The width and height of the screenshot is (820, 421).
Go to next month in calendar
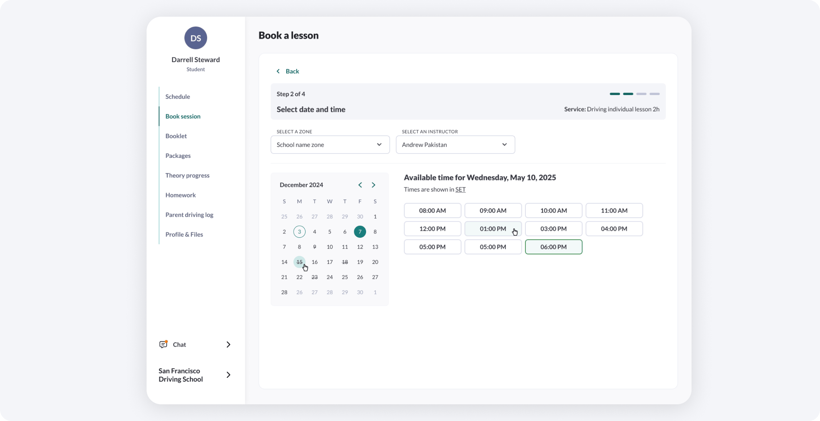(x=373, y=185)
